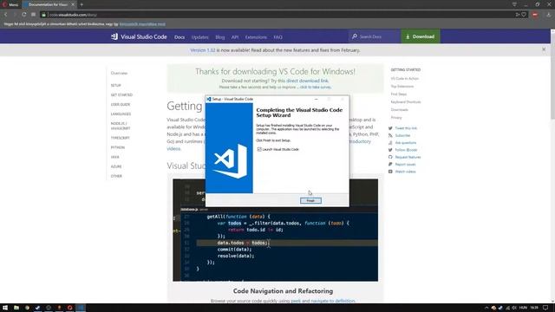Screen dimensions: 555x312
Task: Click the icon beside Report issues
Action: click(x=390, y=164)
